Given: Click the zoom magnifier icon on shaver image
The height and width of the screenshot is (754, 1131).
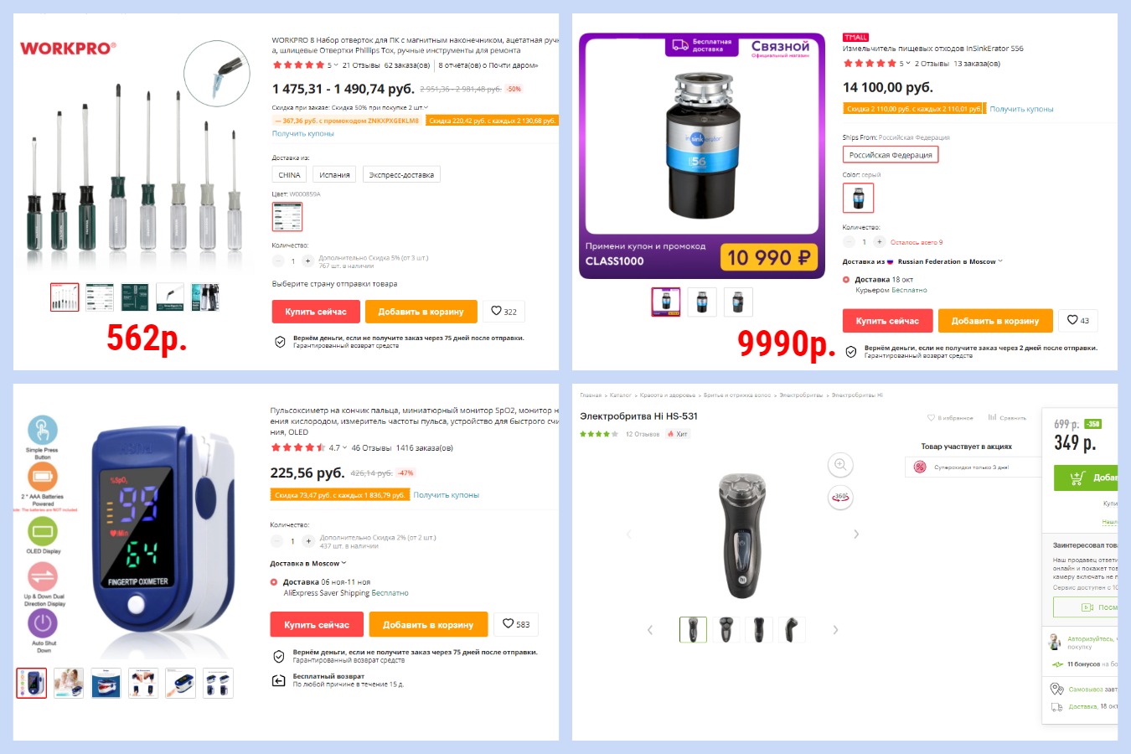Looking at the screenshot, I should point(840,464).
